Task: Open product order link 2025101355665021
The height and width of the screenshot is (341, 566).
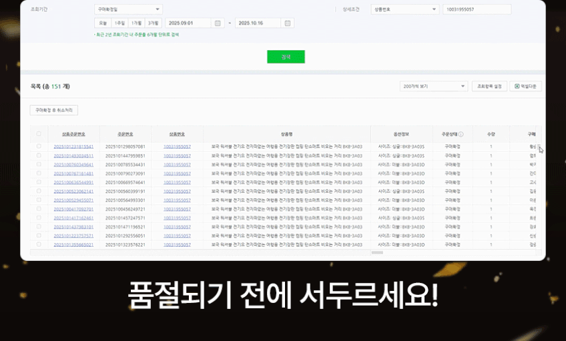Action: (73, 245)
